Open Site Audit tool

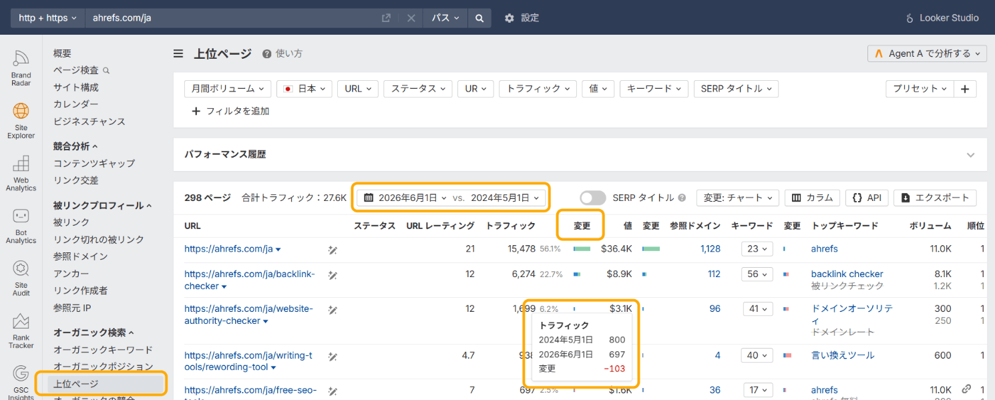(21, 279)
